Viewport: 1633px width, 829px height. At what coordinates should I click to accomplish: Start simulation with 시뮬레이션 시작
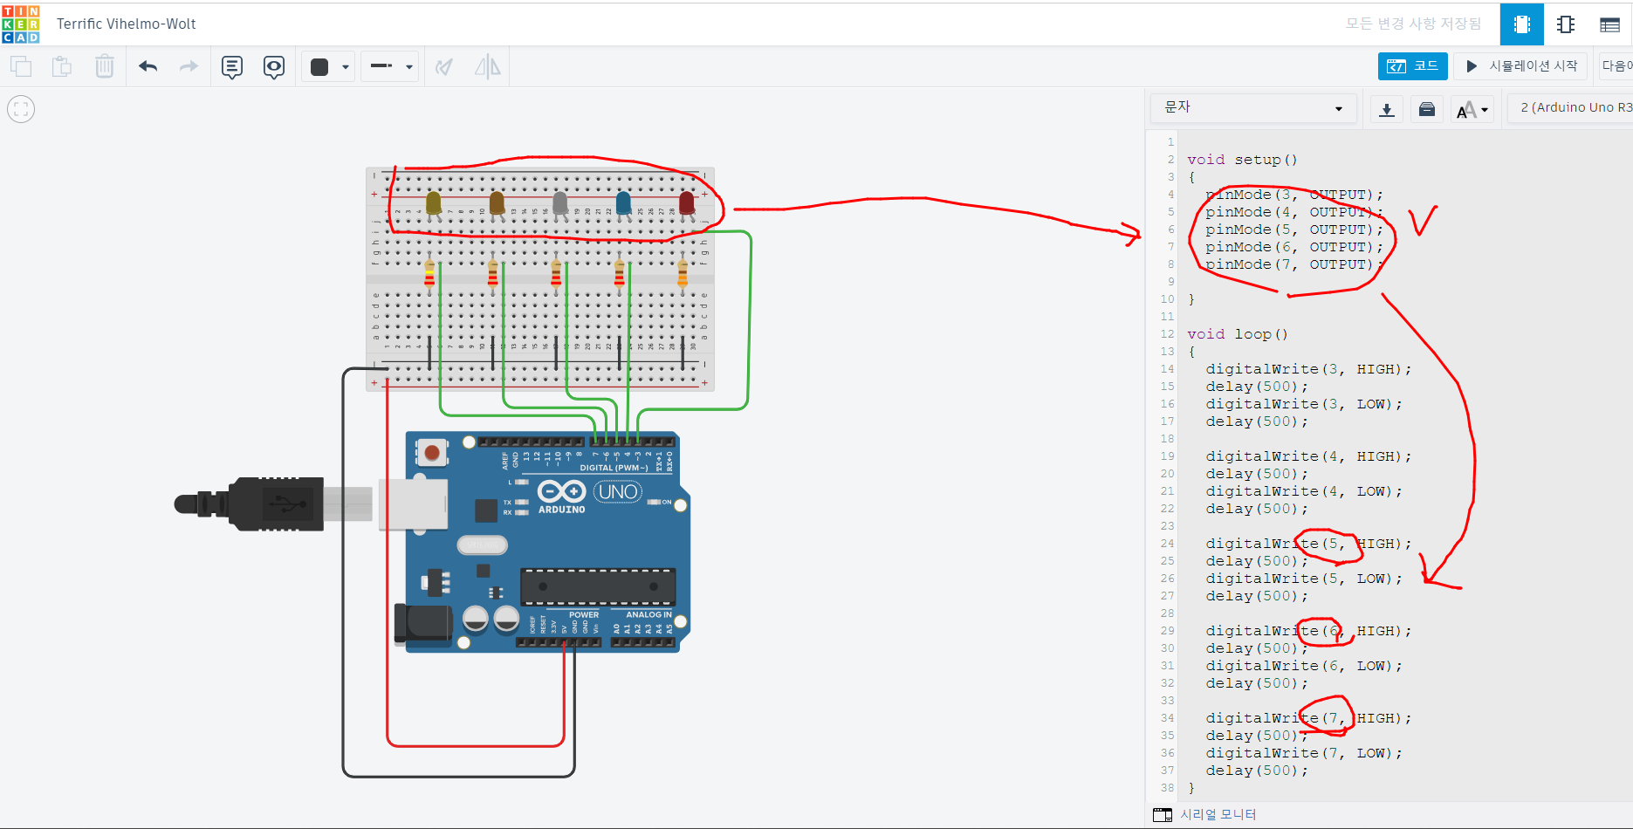(1523, 66)
